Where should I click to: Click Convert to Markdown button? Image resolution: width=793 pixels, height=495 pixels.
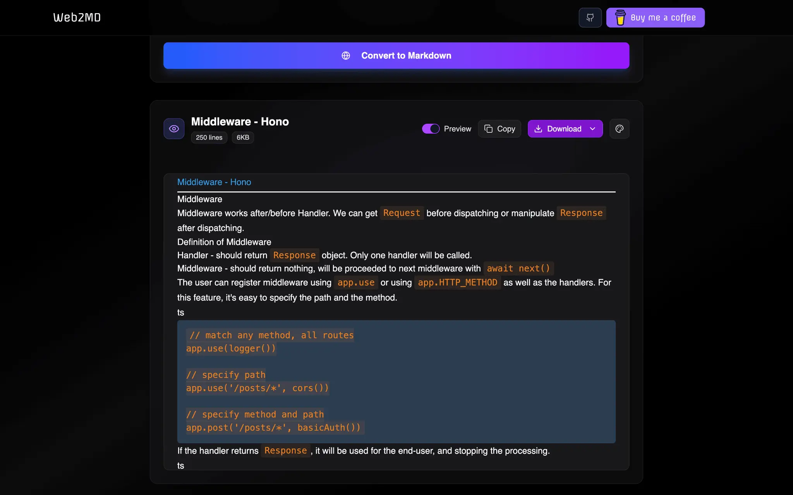396,56
